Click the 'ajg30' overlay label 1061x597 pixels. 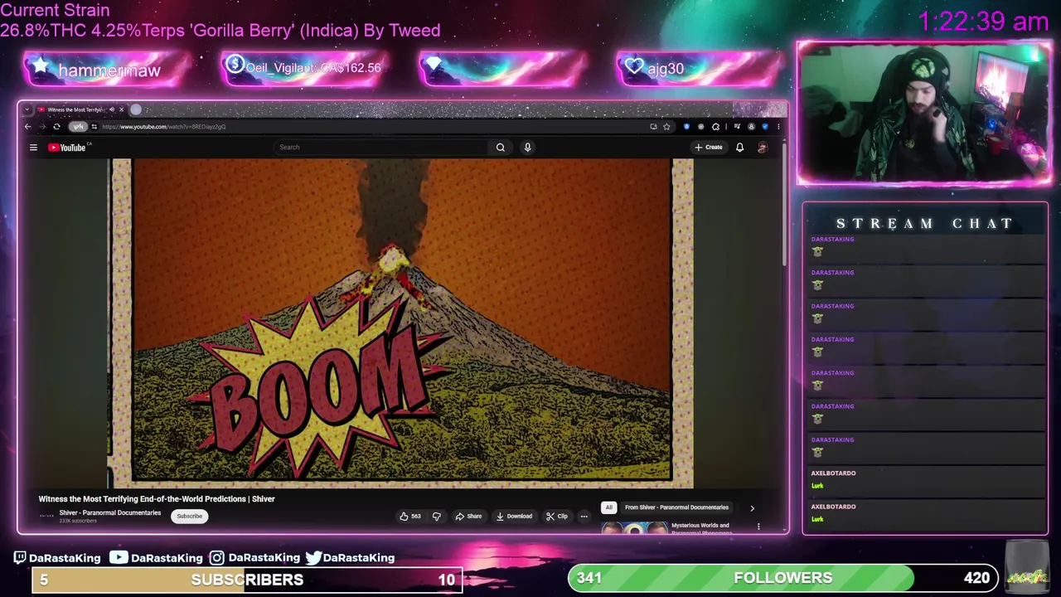point(666,69)
